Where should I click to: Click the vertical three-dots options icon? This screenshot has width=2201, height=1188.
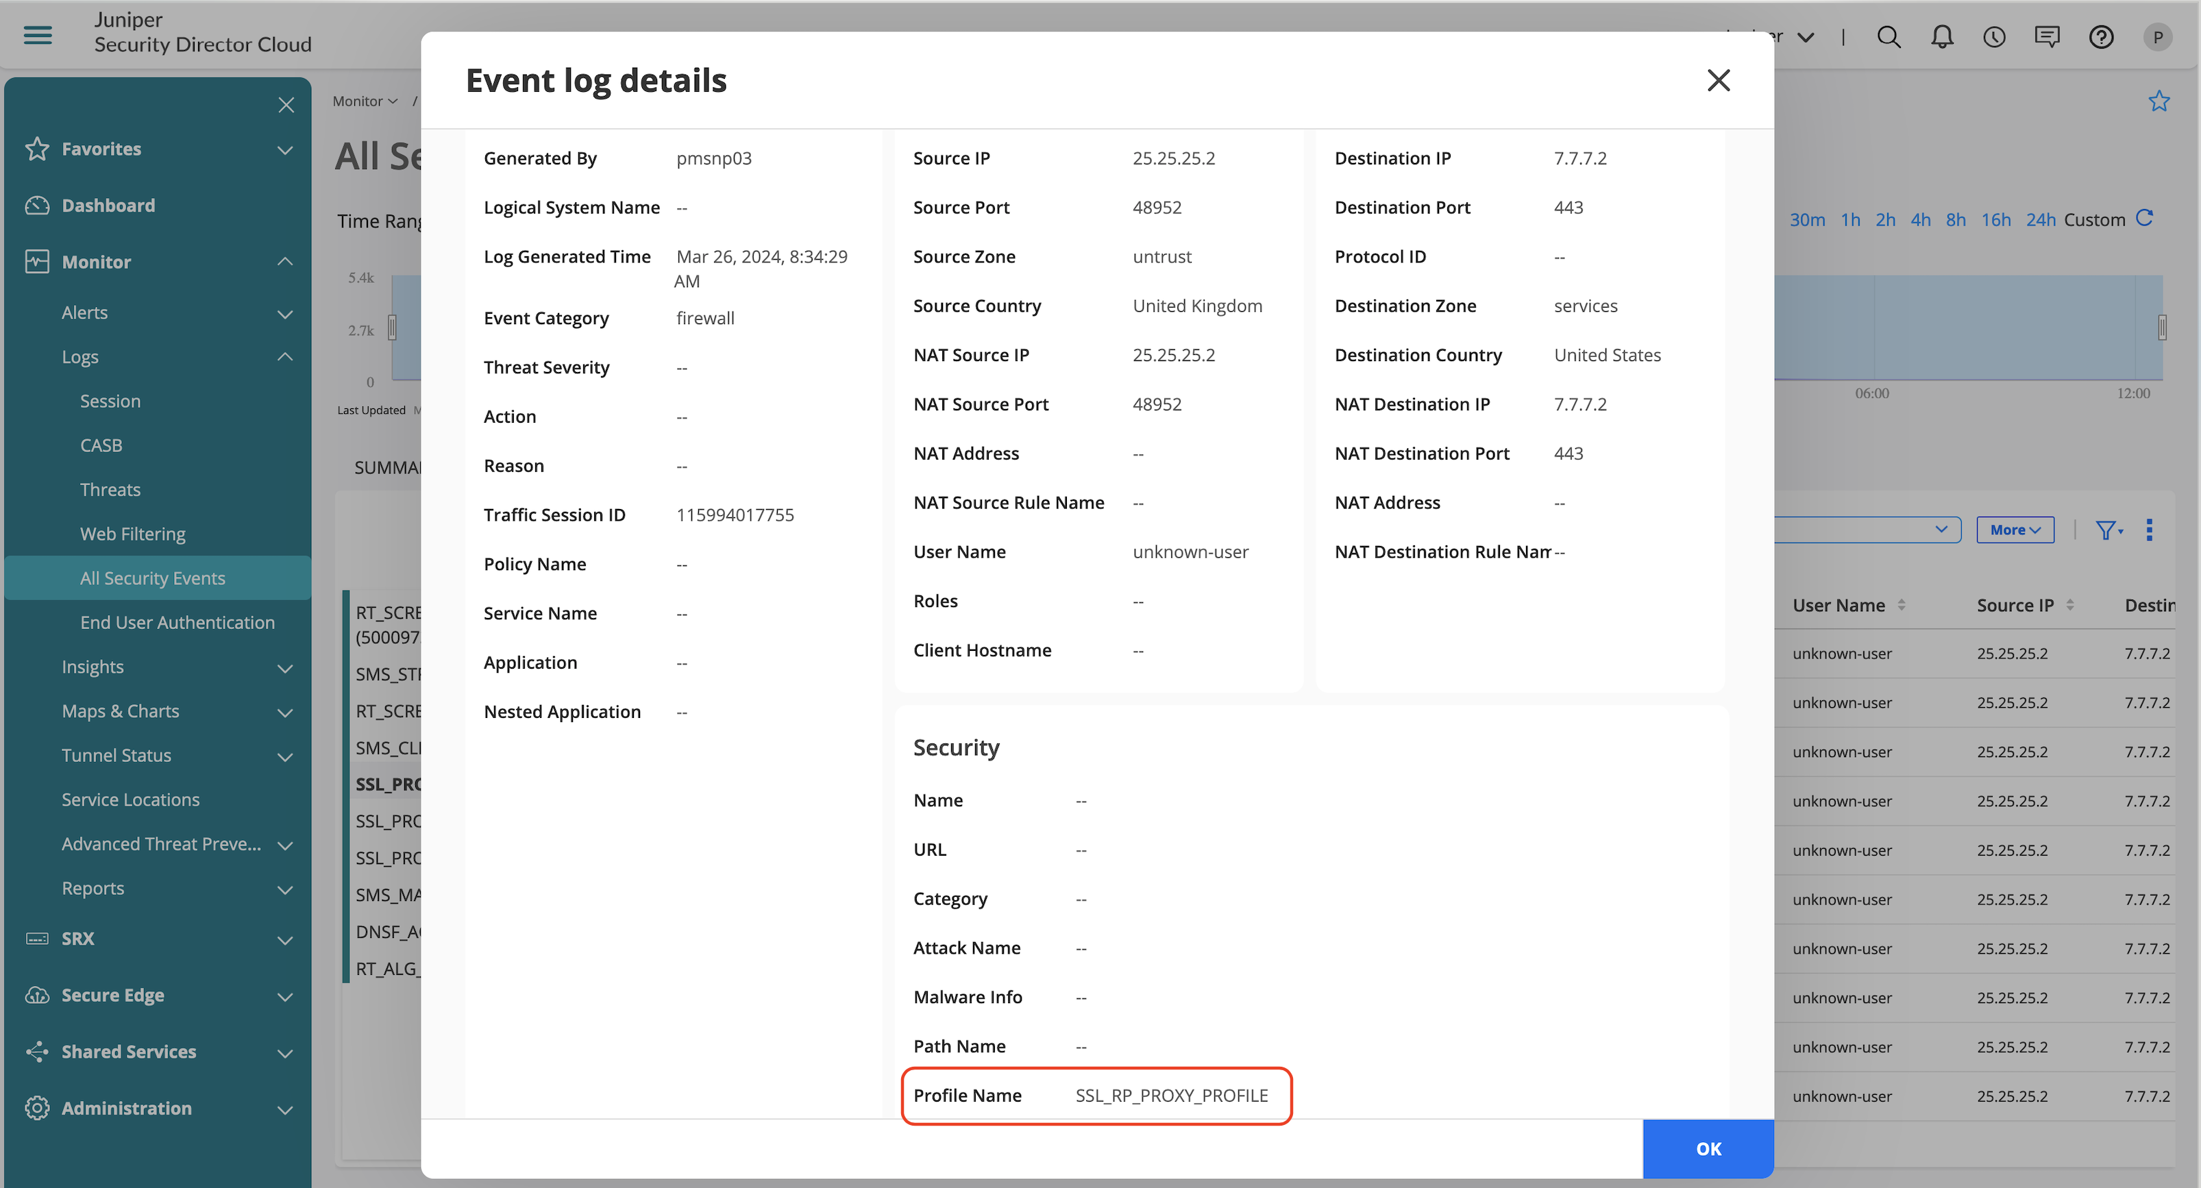pyautogui.click(x=2149, y=530)
